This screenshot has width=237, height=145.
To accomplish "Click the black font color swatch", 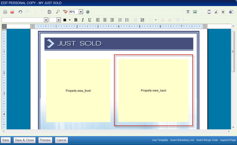I will pos(65,20).
